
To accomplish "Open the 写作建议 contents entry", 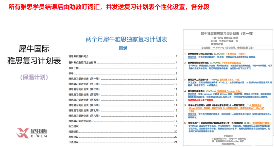I will [123, 137].
